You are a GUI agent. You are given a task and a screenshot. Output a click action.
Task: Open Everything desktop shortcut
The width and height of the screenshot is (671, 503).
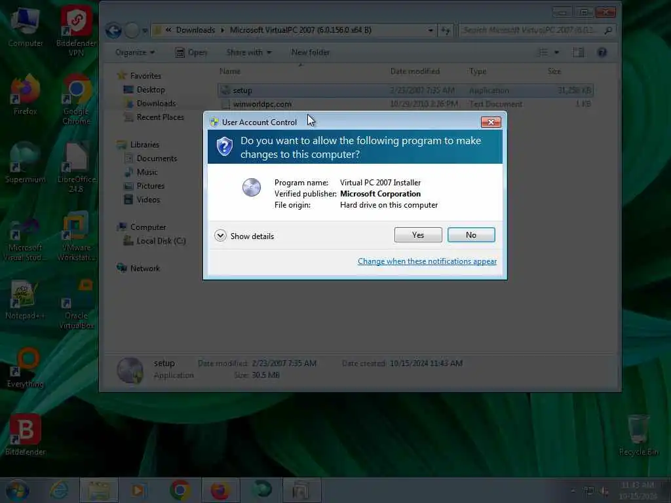pos(25,368)
